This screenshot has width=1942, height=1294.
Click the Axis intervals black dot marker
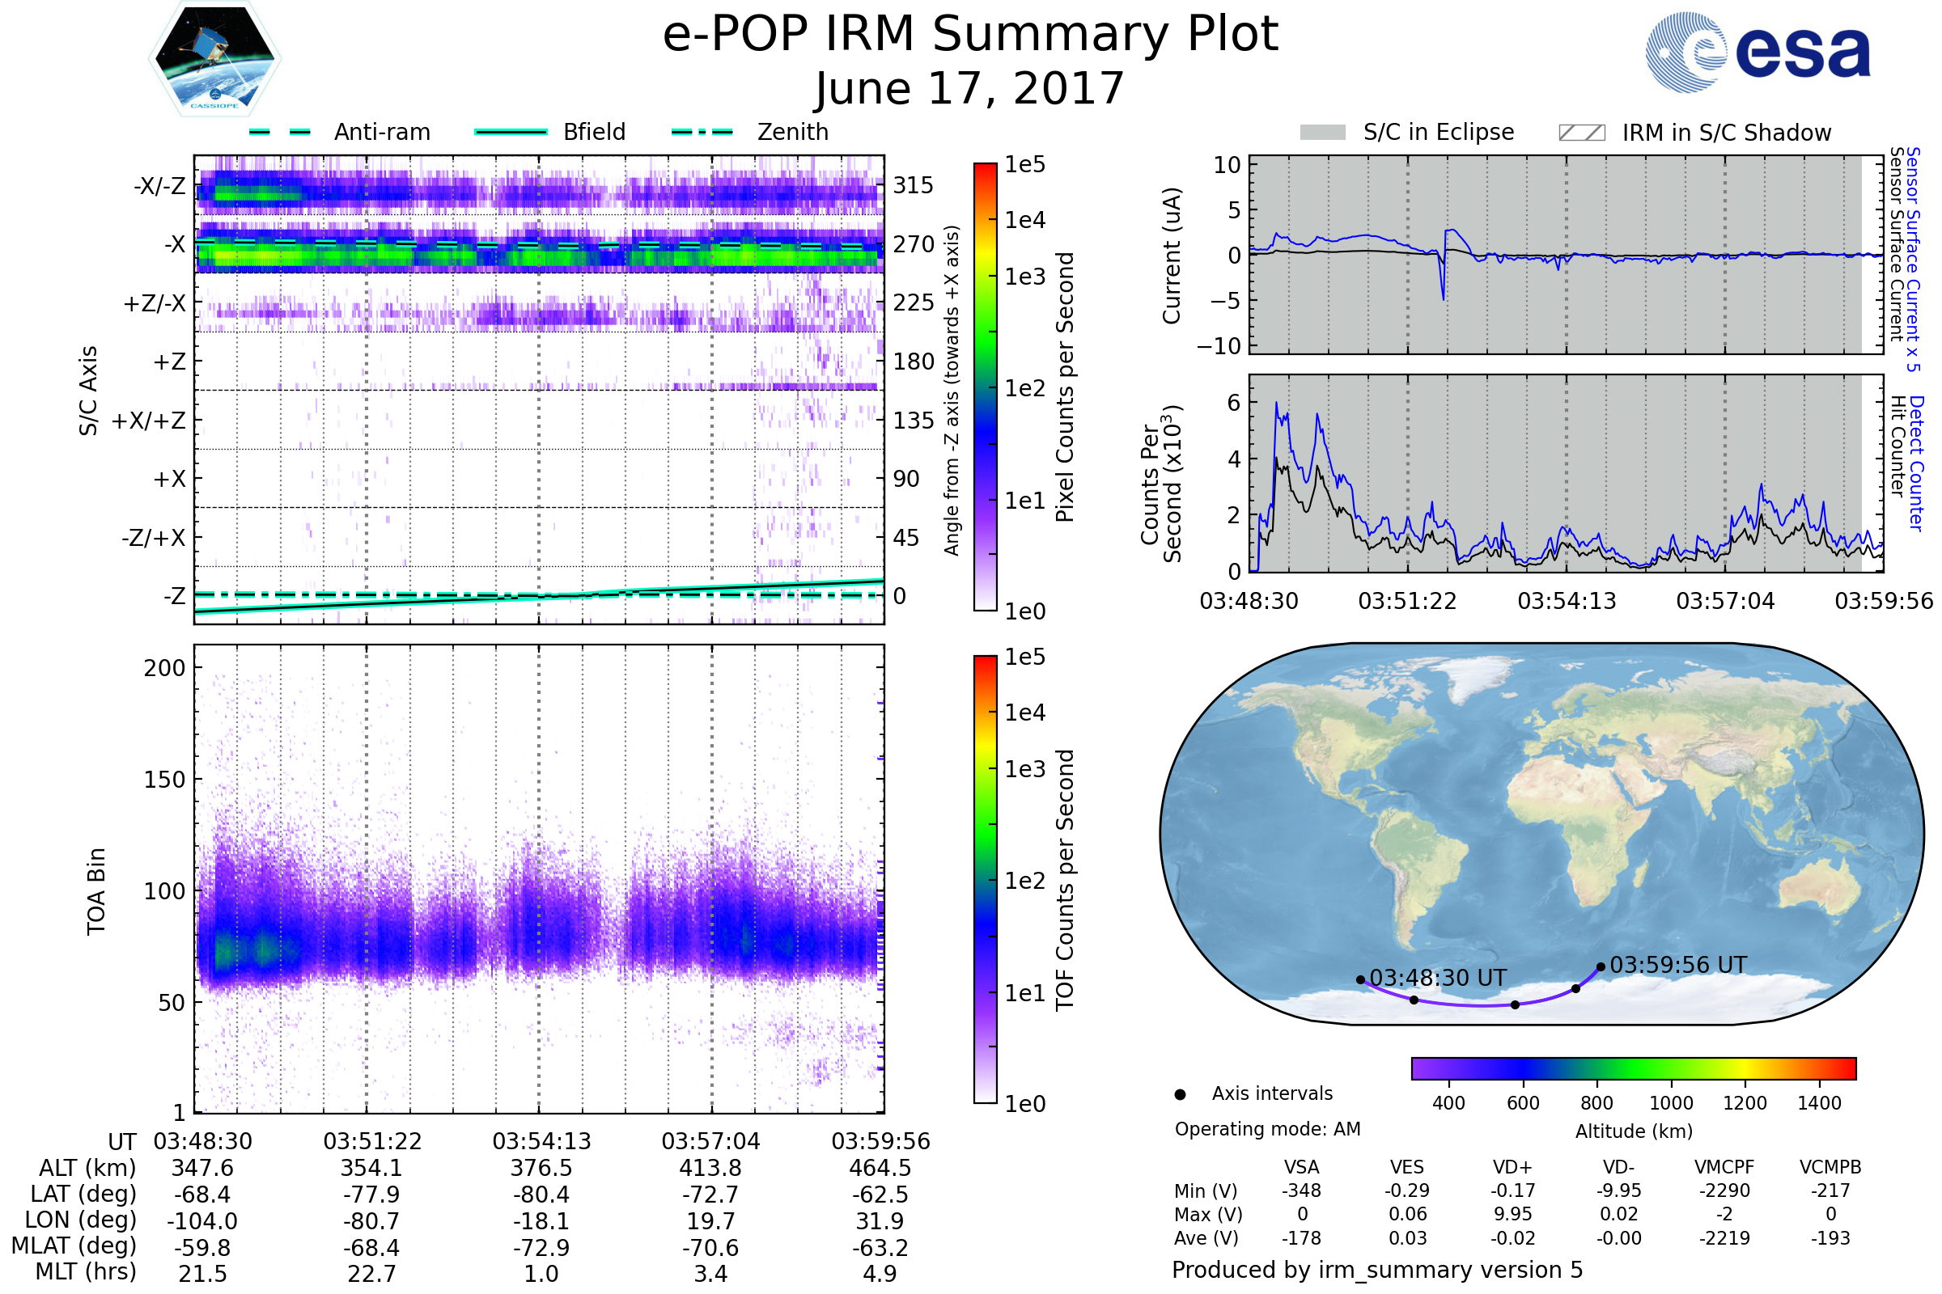point(1180,1094)
